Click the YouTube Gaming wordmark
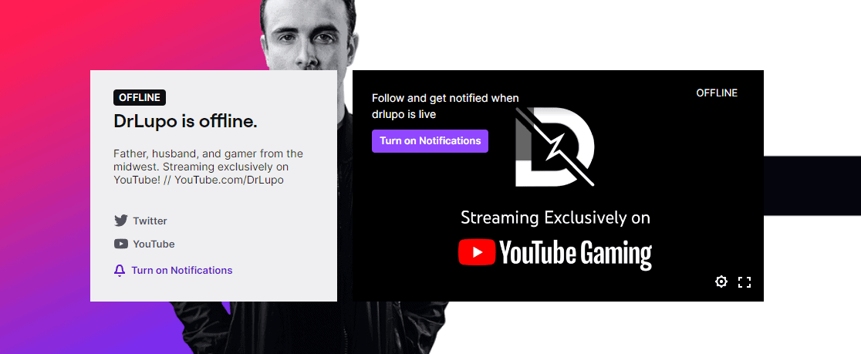Screen dimensions: 861x354 (x=576, y=254)
